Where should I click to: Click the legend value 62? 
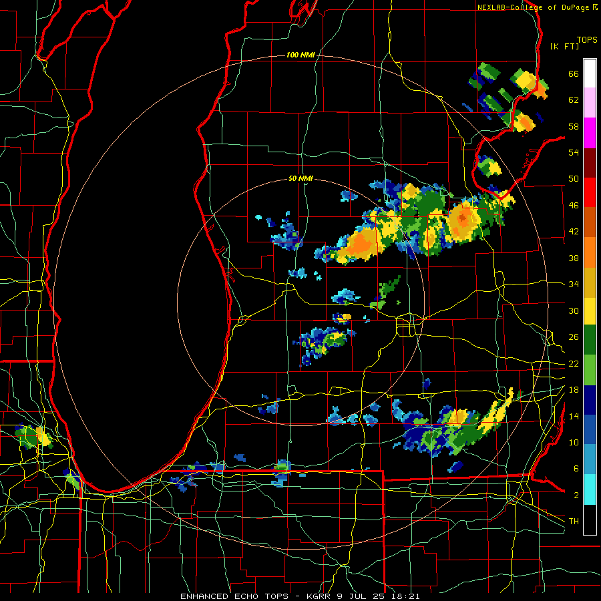574,100
